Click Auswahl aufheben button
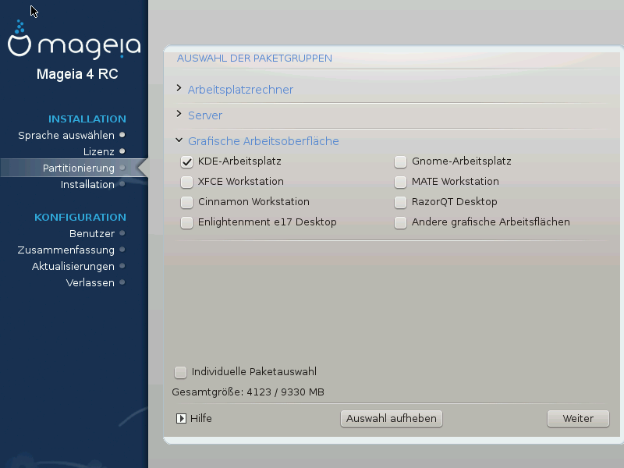Viewport: 624px width, 468px height. tap(392, 419)
